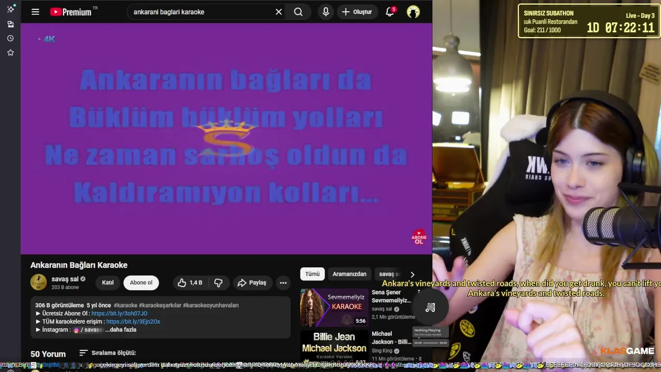
Task: Click the 203 B abone subscriber count
Action: coord(65,287)
